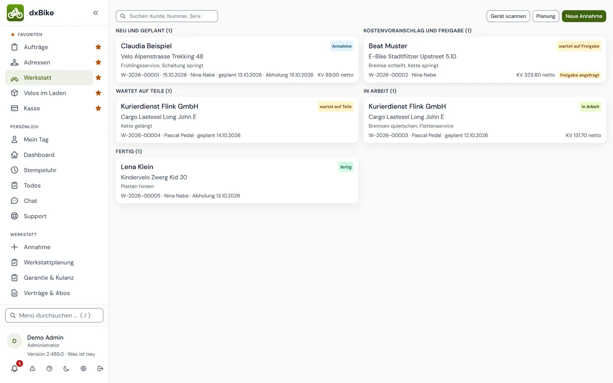Click the logout icon

point(100,369)
